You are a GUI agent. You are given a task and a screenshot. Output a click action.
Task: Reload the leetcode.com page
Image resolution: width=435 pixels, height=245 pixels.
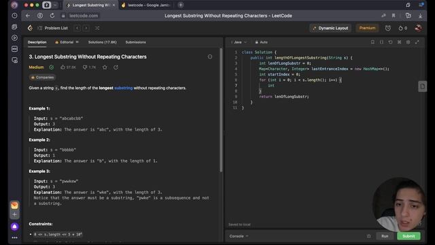[x=52, y=16]
